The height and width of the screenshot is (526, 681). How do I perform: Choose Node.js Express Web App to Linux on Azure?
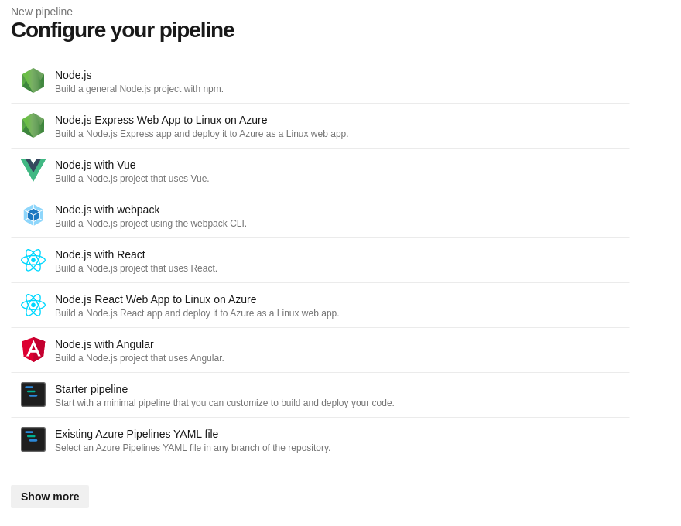coord(161,120)
